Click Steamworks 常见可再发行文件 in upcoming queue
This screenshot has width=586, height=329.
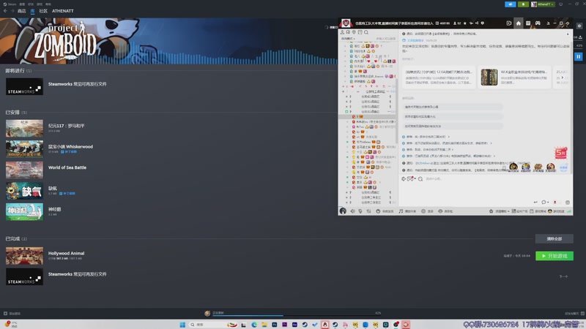click(77, 84)
